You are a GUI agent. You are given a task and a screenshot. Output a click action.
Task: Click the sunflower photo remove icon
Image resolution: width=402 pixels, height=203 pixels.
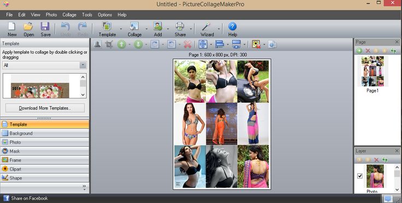256,44
